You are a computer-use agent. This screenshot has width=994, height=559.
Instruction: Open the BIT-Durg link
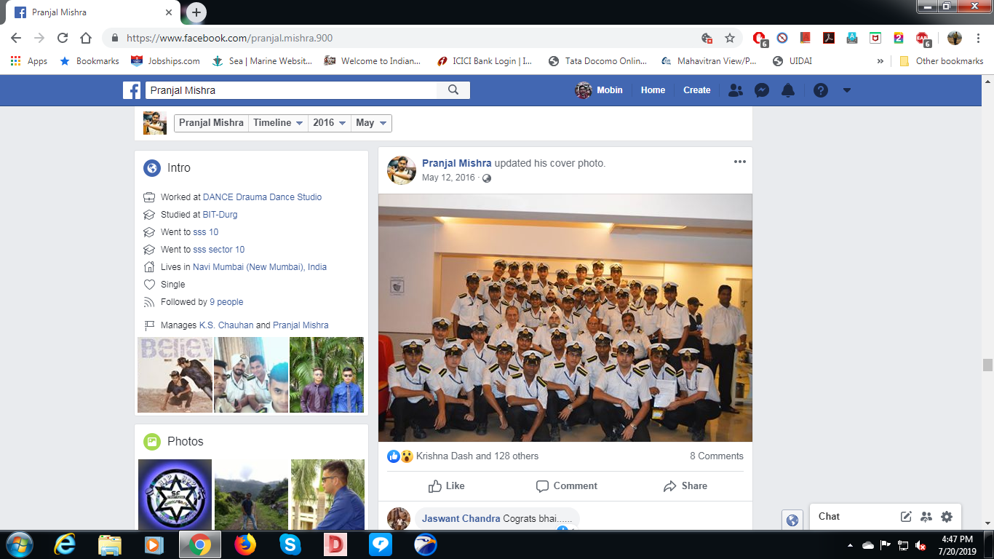[220, 215]
